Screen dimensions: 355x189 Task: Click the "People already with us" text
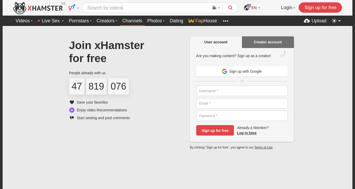click(87, 73)
